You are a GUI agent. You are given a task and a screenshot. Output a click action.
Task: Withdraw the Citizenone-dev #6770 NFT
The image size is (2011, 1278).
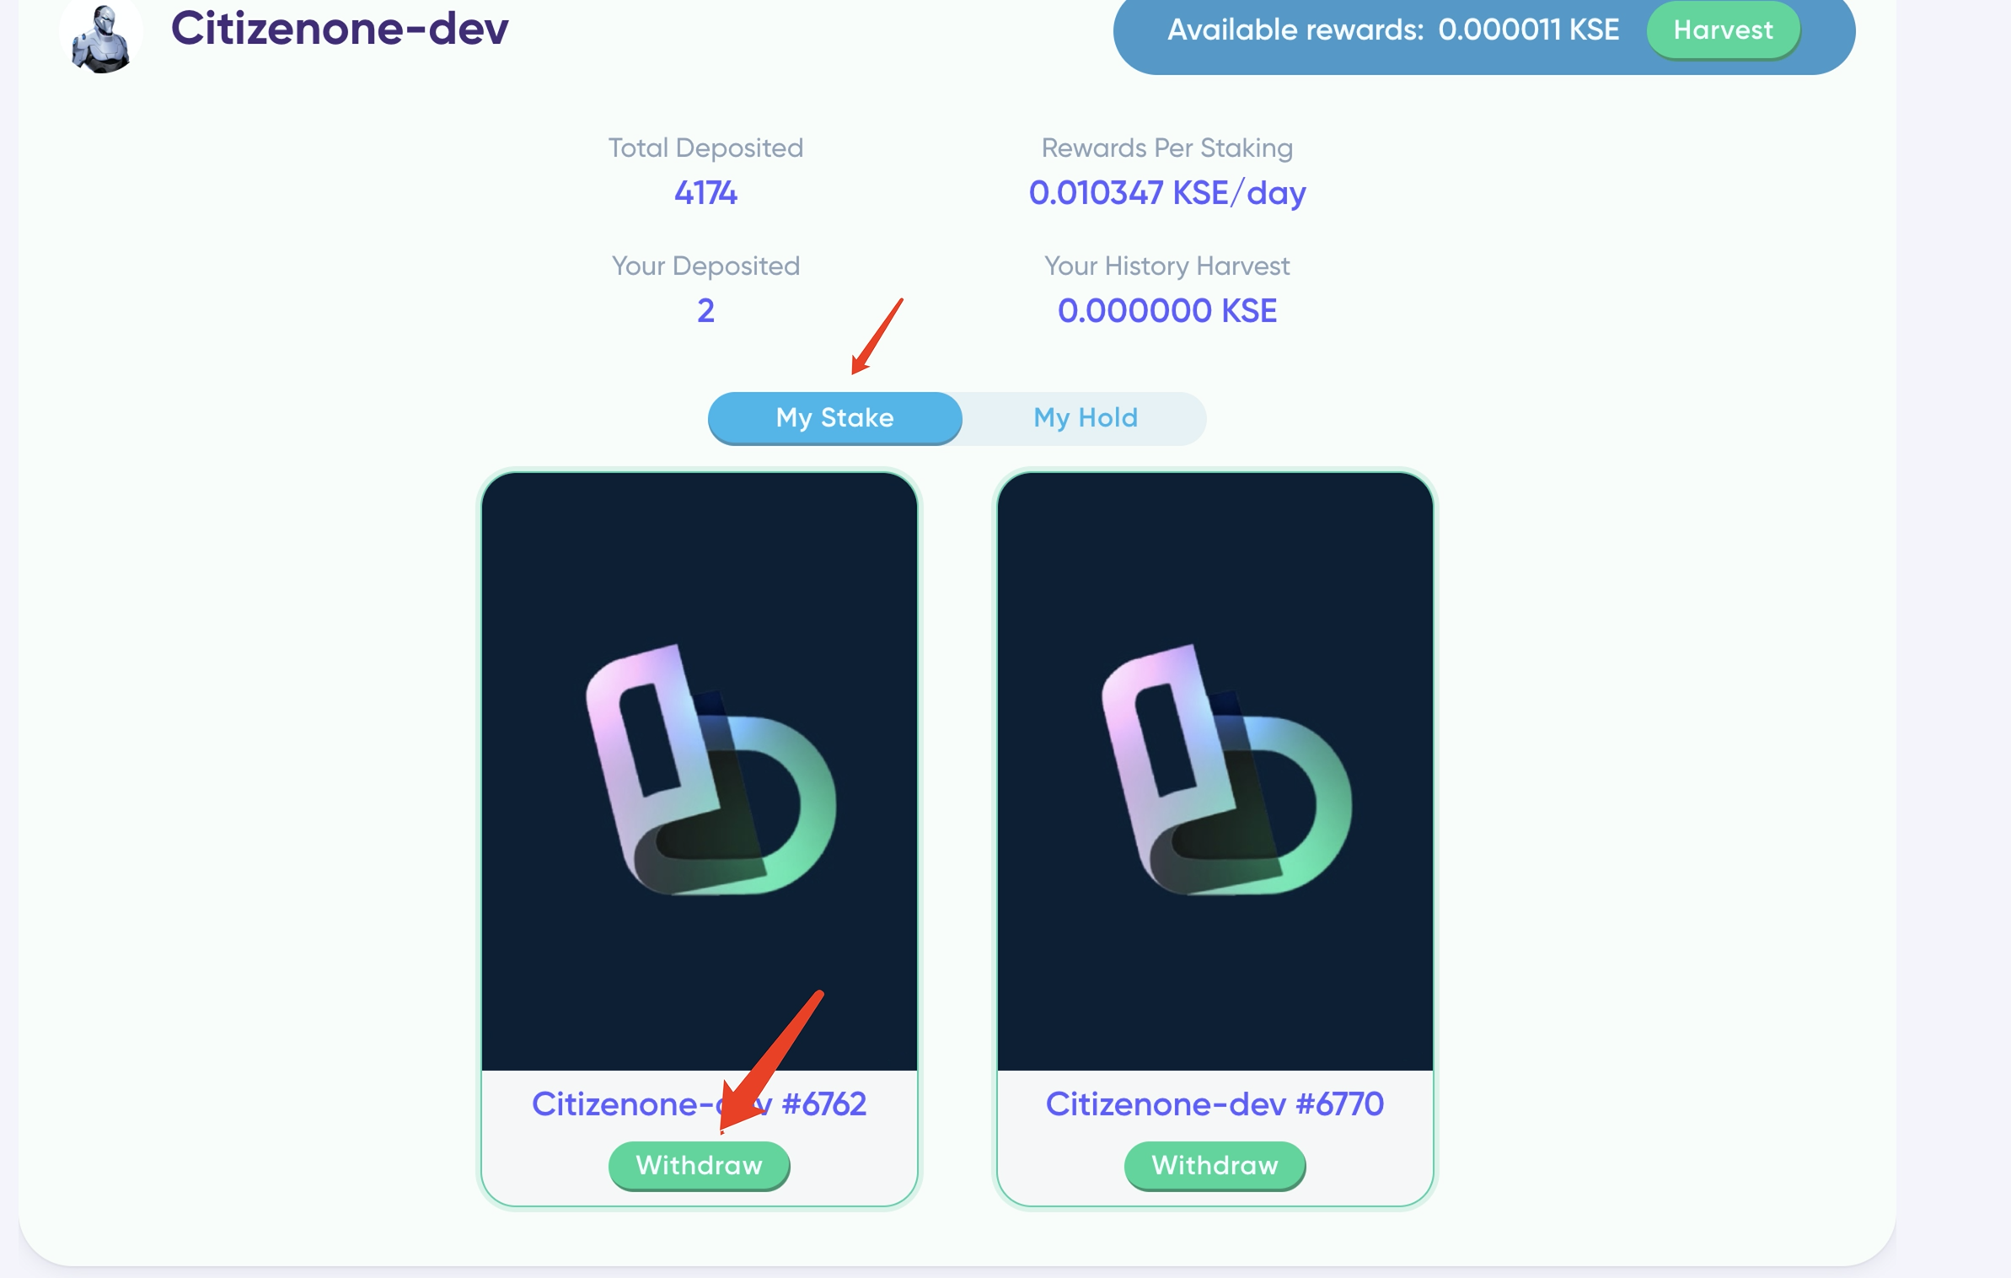pyautogui.click(x=1215, y=1165)
